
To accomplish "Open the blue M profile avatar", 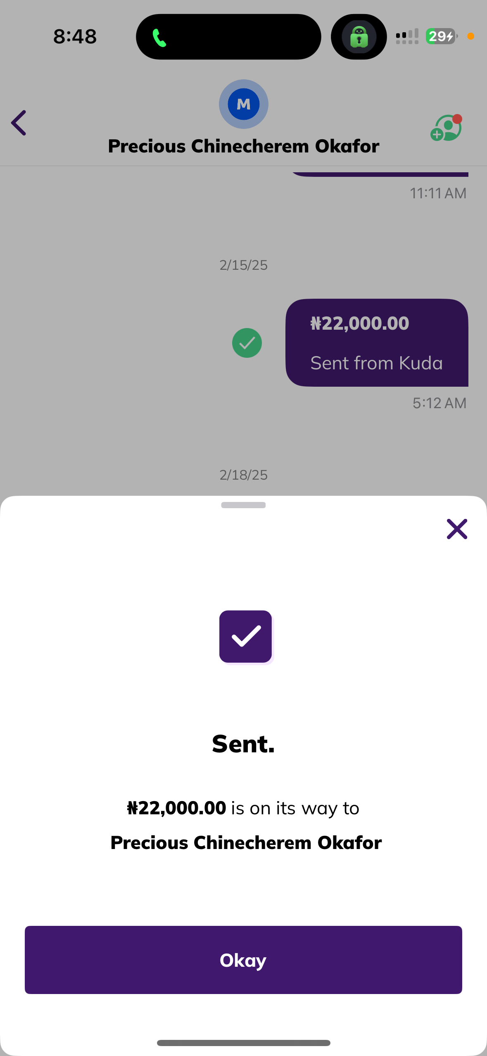I will point(243,104).
